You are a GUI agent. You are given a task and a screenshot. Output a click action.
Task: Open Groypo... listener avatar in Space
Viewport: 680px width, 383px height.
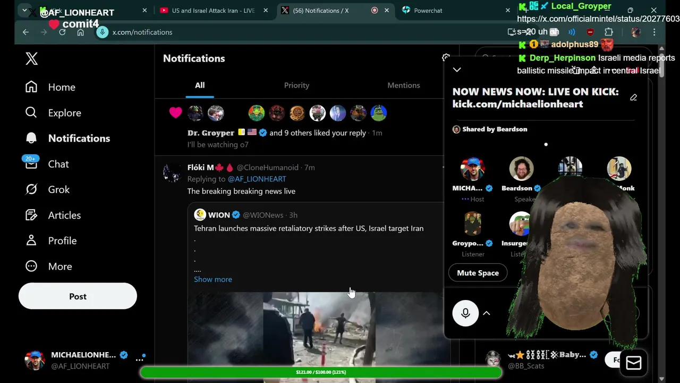[x=472, y=224]
